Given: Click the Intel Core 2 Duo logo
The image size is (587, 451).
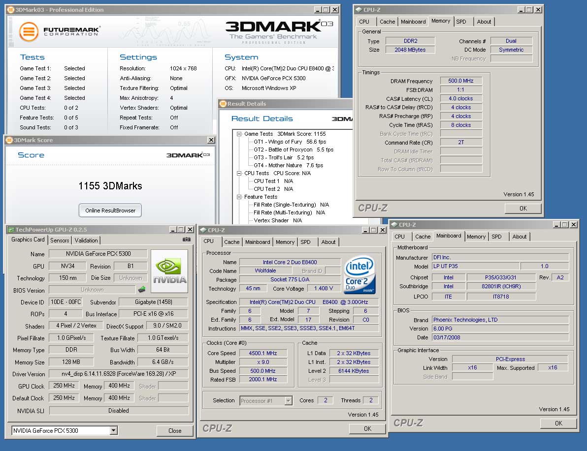Looking at the screenshot, I should (359, 274).
